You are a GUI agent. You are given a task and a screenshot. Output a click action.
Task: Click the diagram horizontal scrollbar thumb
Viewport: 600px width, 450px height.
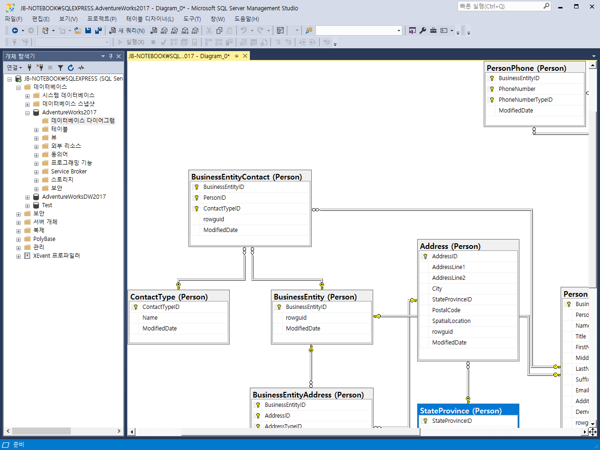click(301, 432)
